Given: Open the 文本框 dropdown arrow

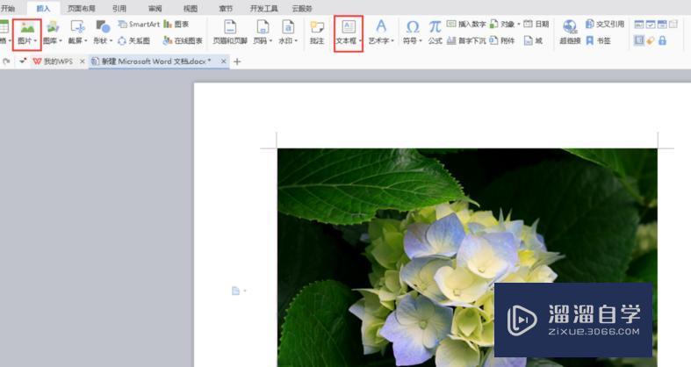Looking at the screenshot, I should (x=360, y=41).
